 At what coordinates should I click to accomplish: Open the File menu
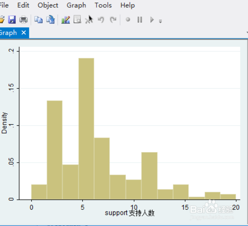tap(4, 5)
